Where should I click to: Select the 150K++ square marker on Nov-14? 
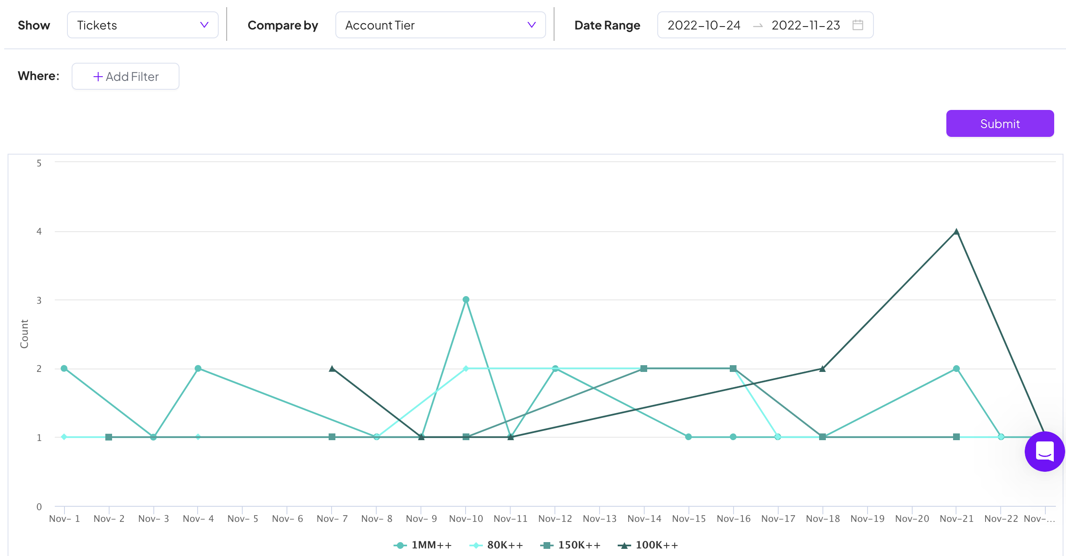[643, 369]
